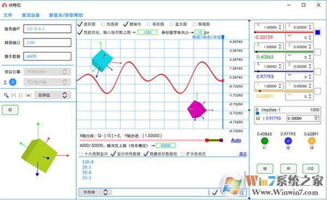Image resolution: width=327 pixels, height=200 pixels.
Task: Click the [-] remove control icon
Action: click(21, 95)
